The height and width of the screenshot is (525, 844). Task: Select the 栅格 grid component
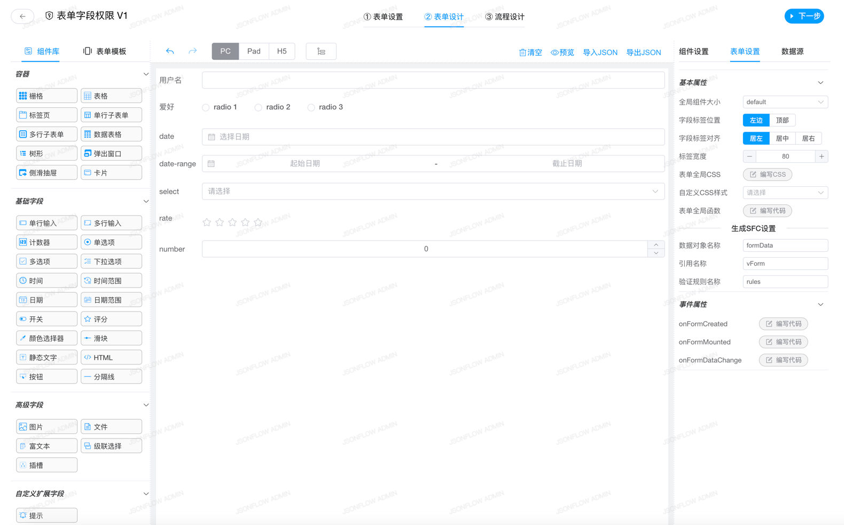[x=46, y=96]
